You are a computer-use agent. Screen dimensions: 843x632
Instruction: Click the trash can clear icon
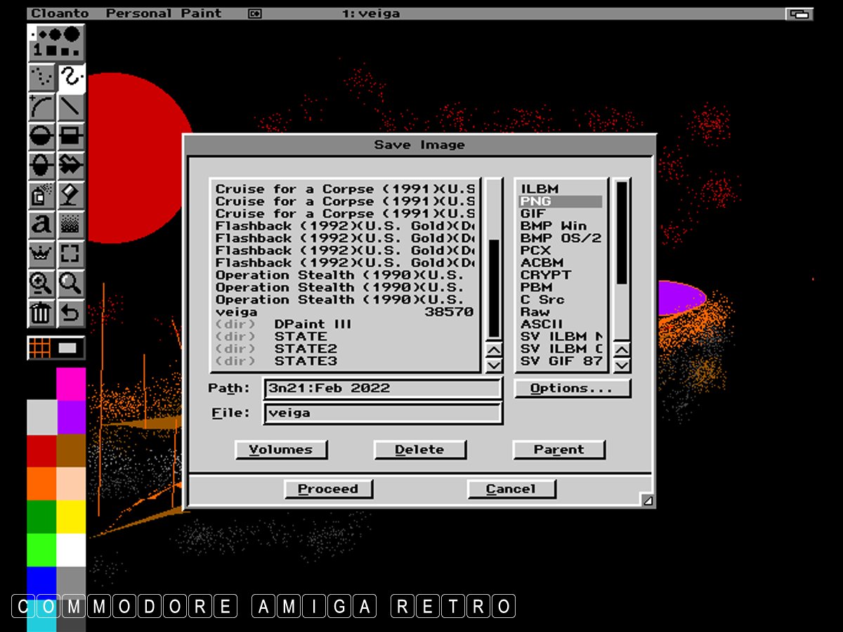(x=41, y=312)
